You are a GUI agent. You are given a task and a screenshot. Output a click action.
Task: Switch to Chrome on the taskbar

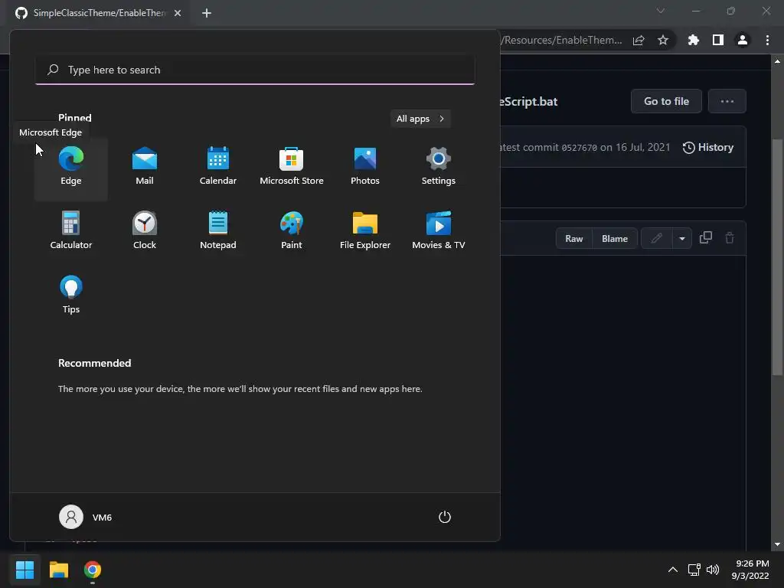pos(93,570)
